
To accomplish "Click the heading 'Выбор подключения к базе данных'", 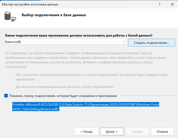I will click(x=54, y=15).
